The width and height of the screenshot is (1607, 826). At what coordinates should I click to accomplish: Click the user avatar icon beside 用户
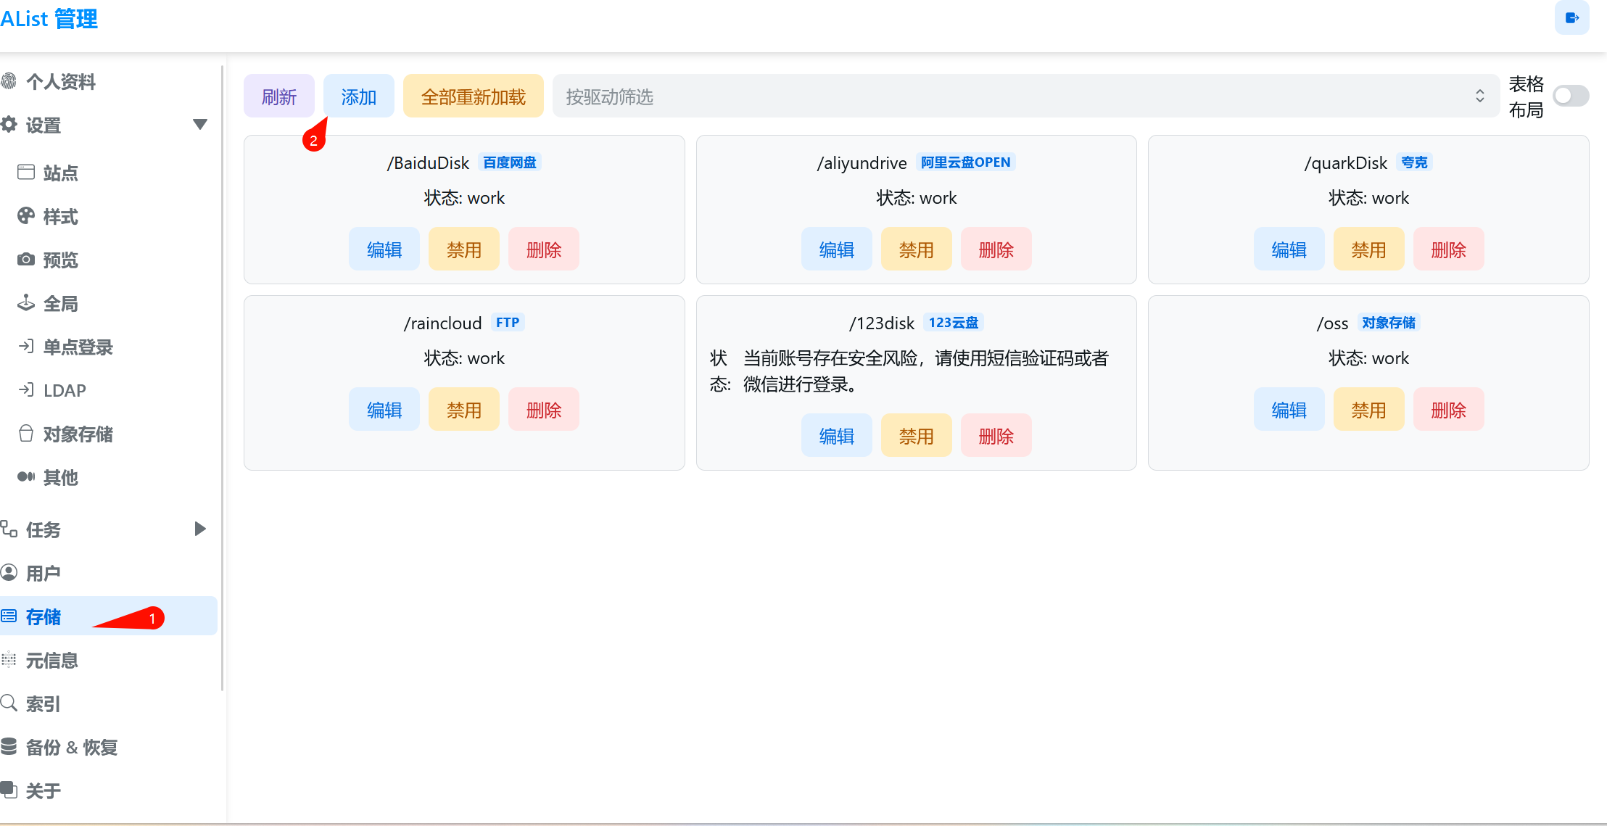click(x=9, y=573)
